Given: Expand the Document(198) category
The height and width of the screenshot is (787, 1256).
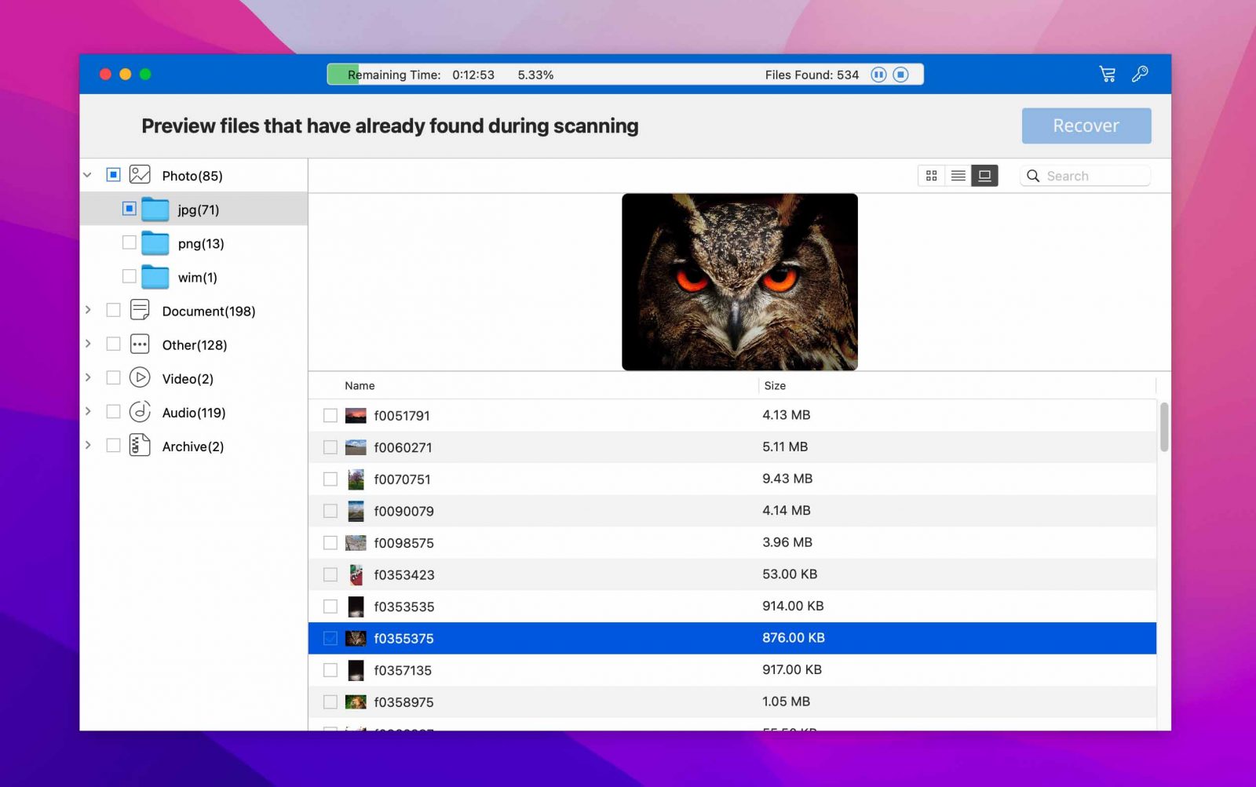Looking at the screenshot, I should pos(88,310).
